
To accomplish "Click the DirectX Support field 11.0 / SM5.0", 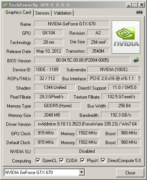I will point(124,87).
